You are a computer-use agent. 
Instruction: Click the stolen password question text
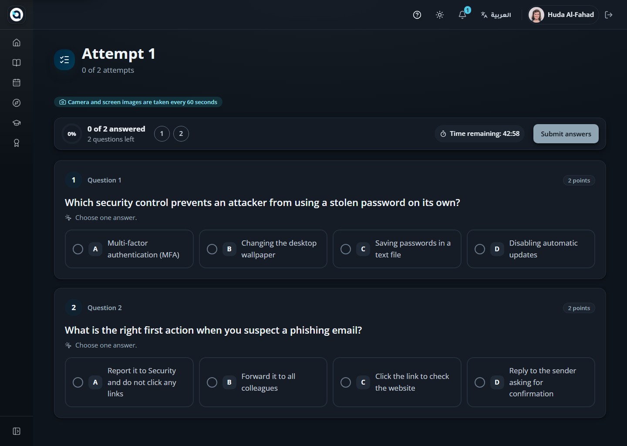[x=263, y=203]
